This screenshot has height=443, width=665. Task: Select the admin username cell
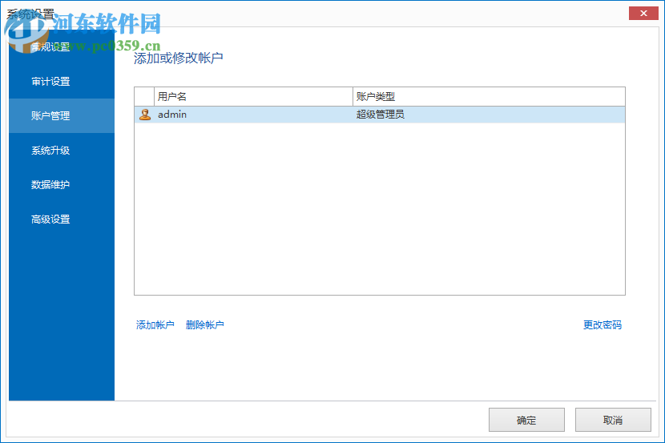pyautogui.click(x=253, y=115)
